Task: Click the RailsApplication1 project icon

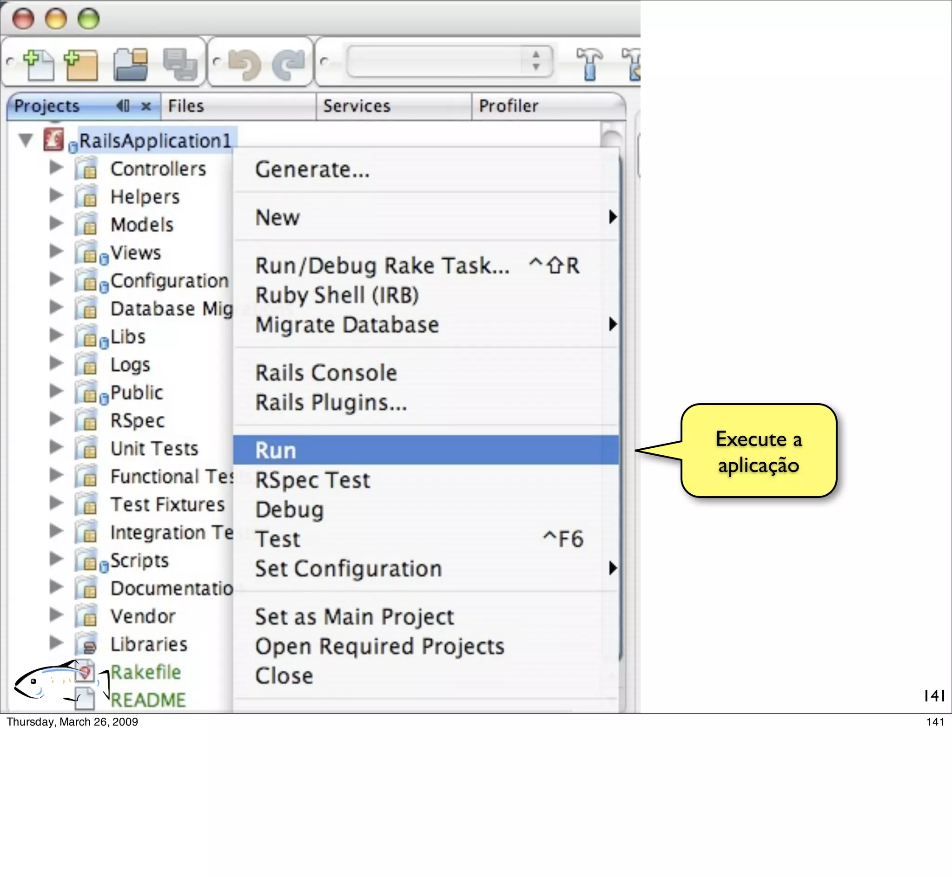Action: click(x=53, y=139)
